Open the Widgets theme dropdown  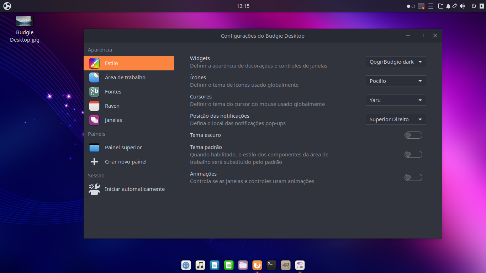[396, 61]
